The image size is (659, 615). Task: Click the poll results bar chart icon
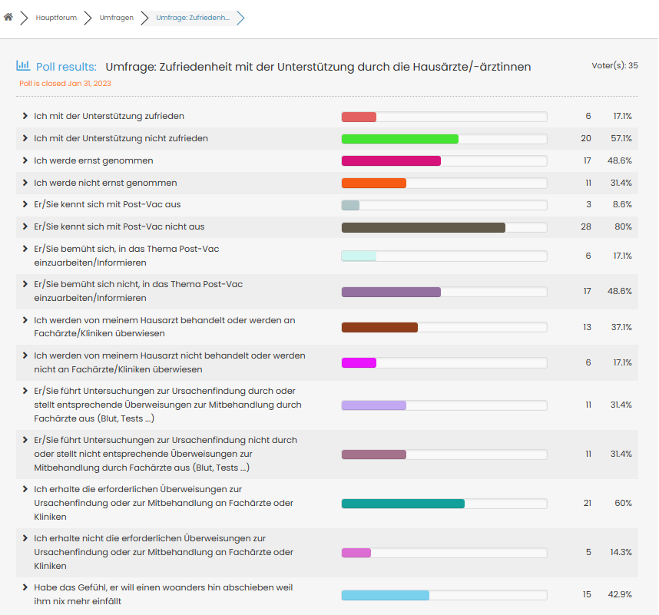23,66
